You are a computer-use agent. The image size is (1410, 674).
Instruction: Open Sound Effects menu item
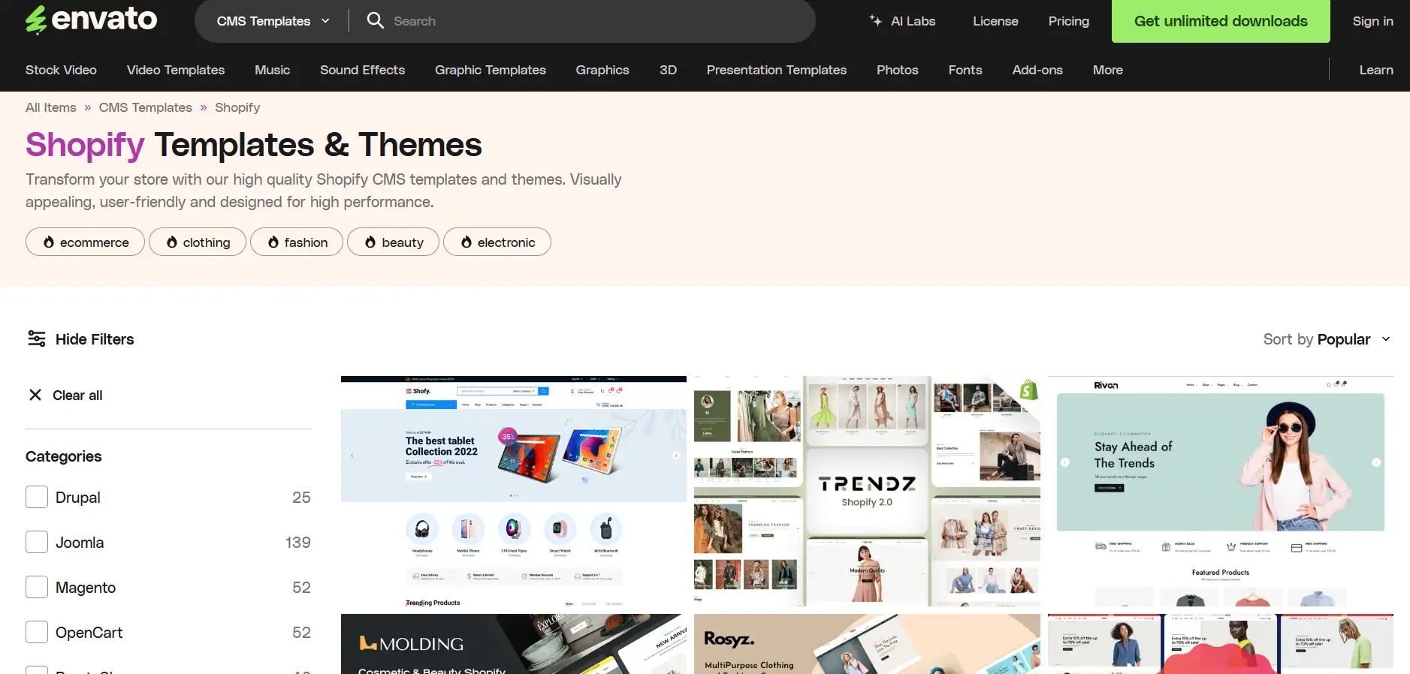pos(362,70)
